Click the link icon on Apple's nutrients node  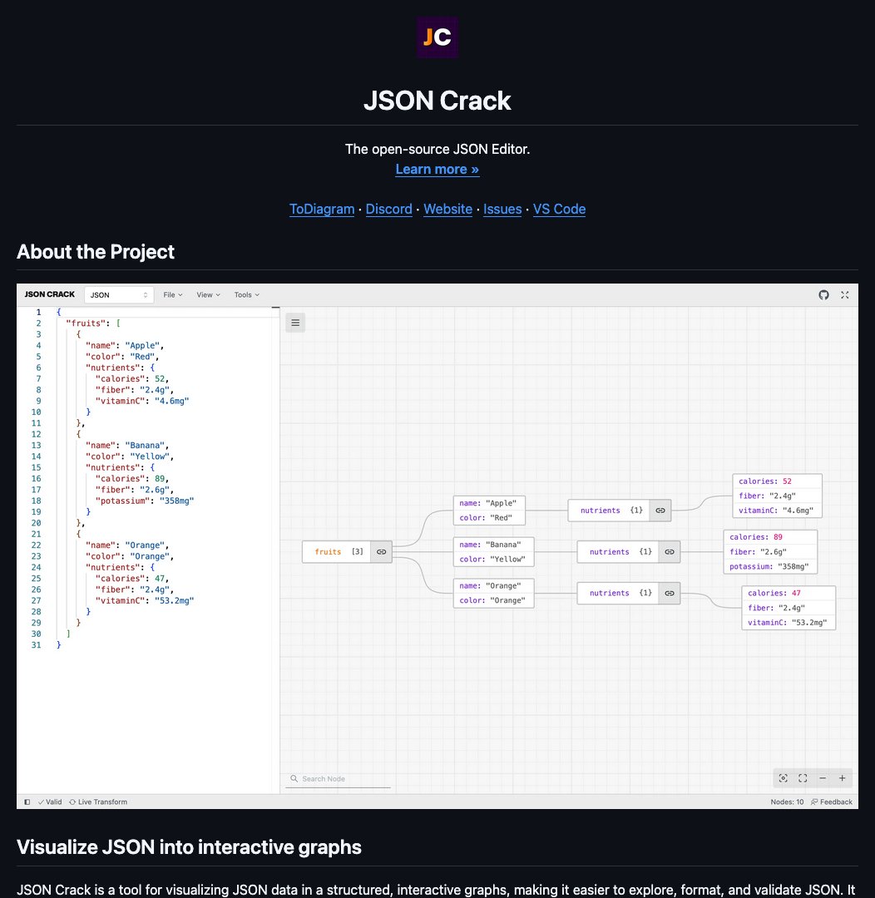(x=660, y=511)
